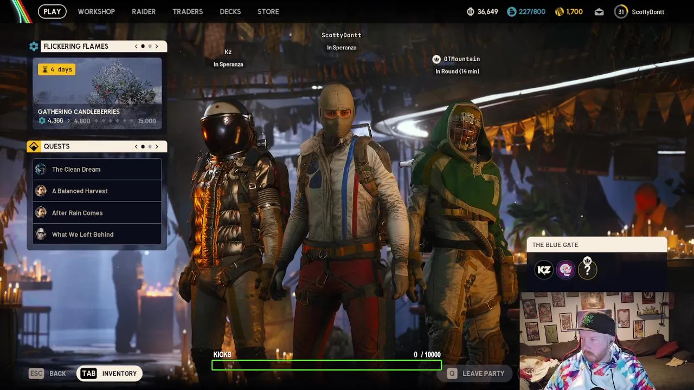Switch to the RAIDER tab
The width and height of the screenshot is (694, 390).
point(144,11)
